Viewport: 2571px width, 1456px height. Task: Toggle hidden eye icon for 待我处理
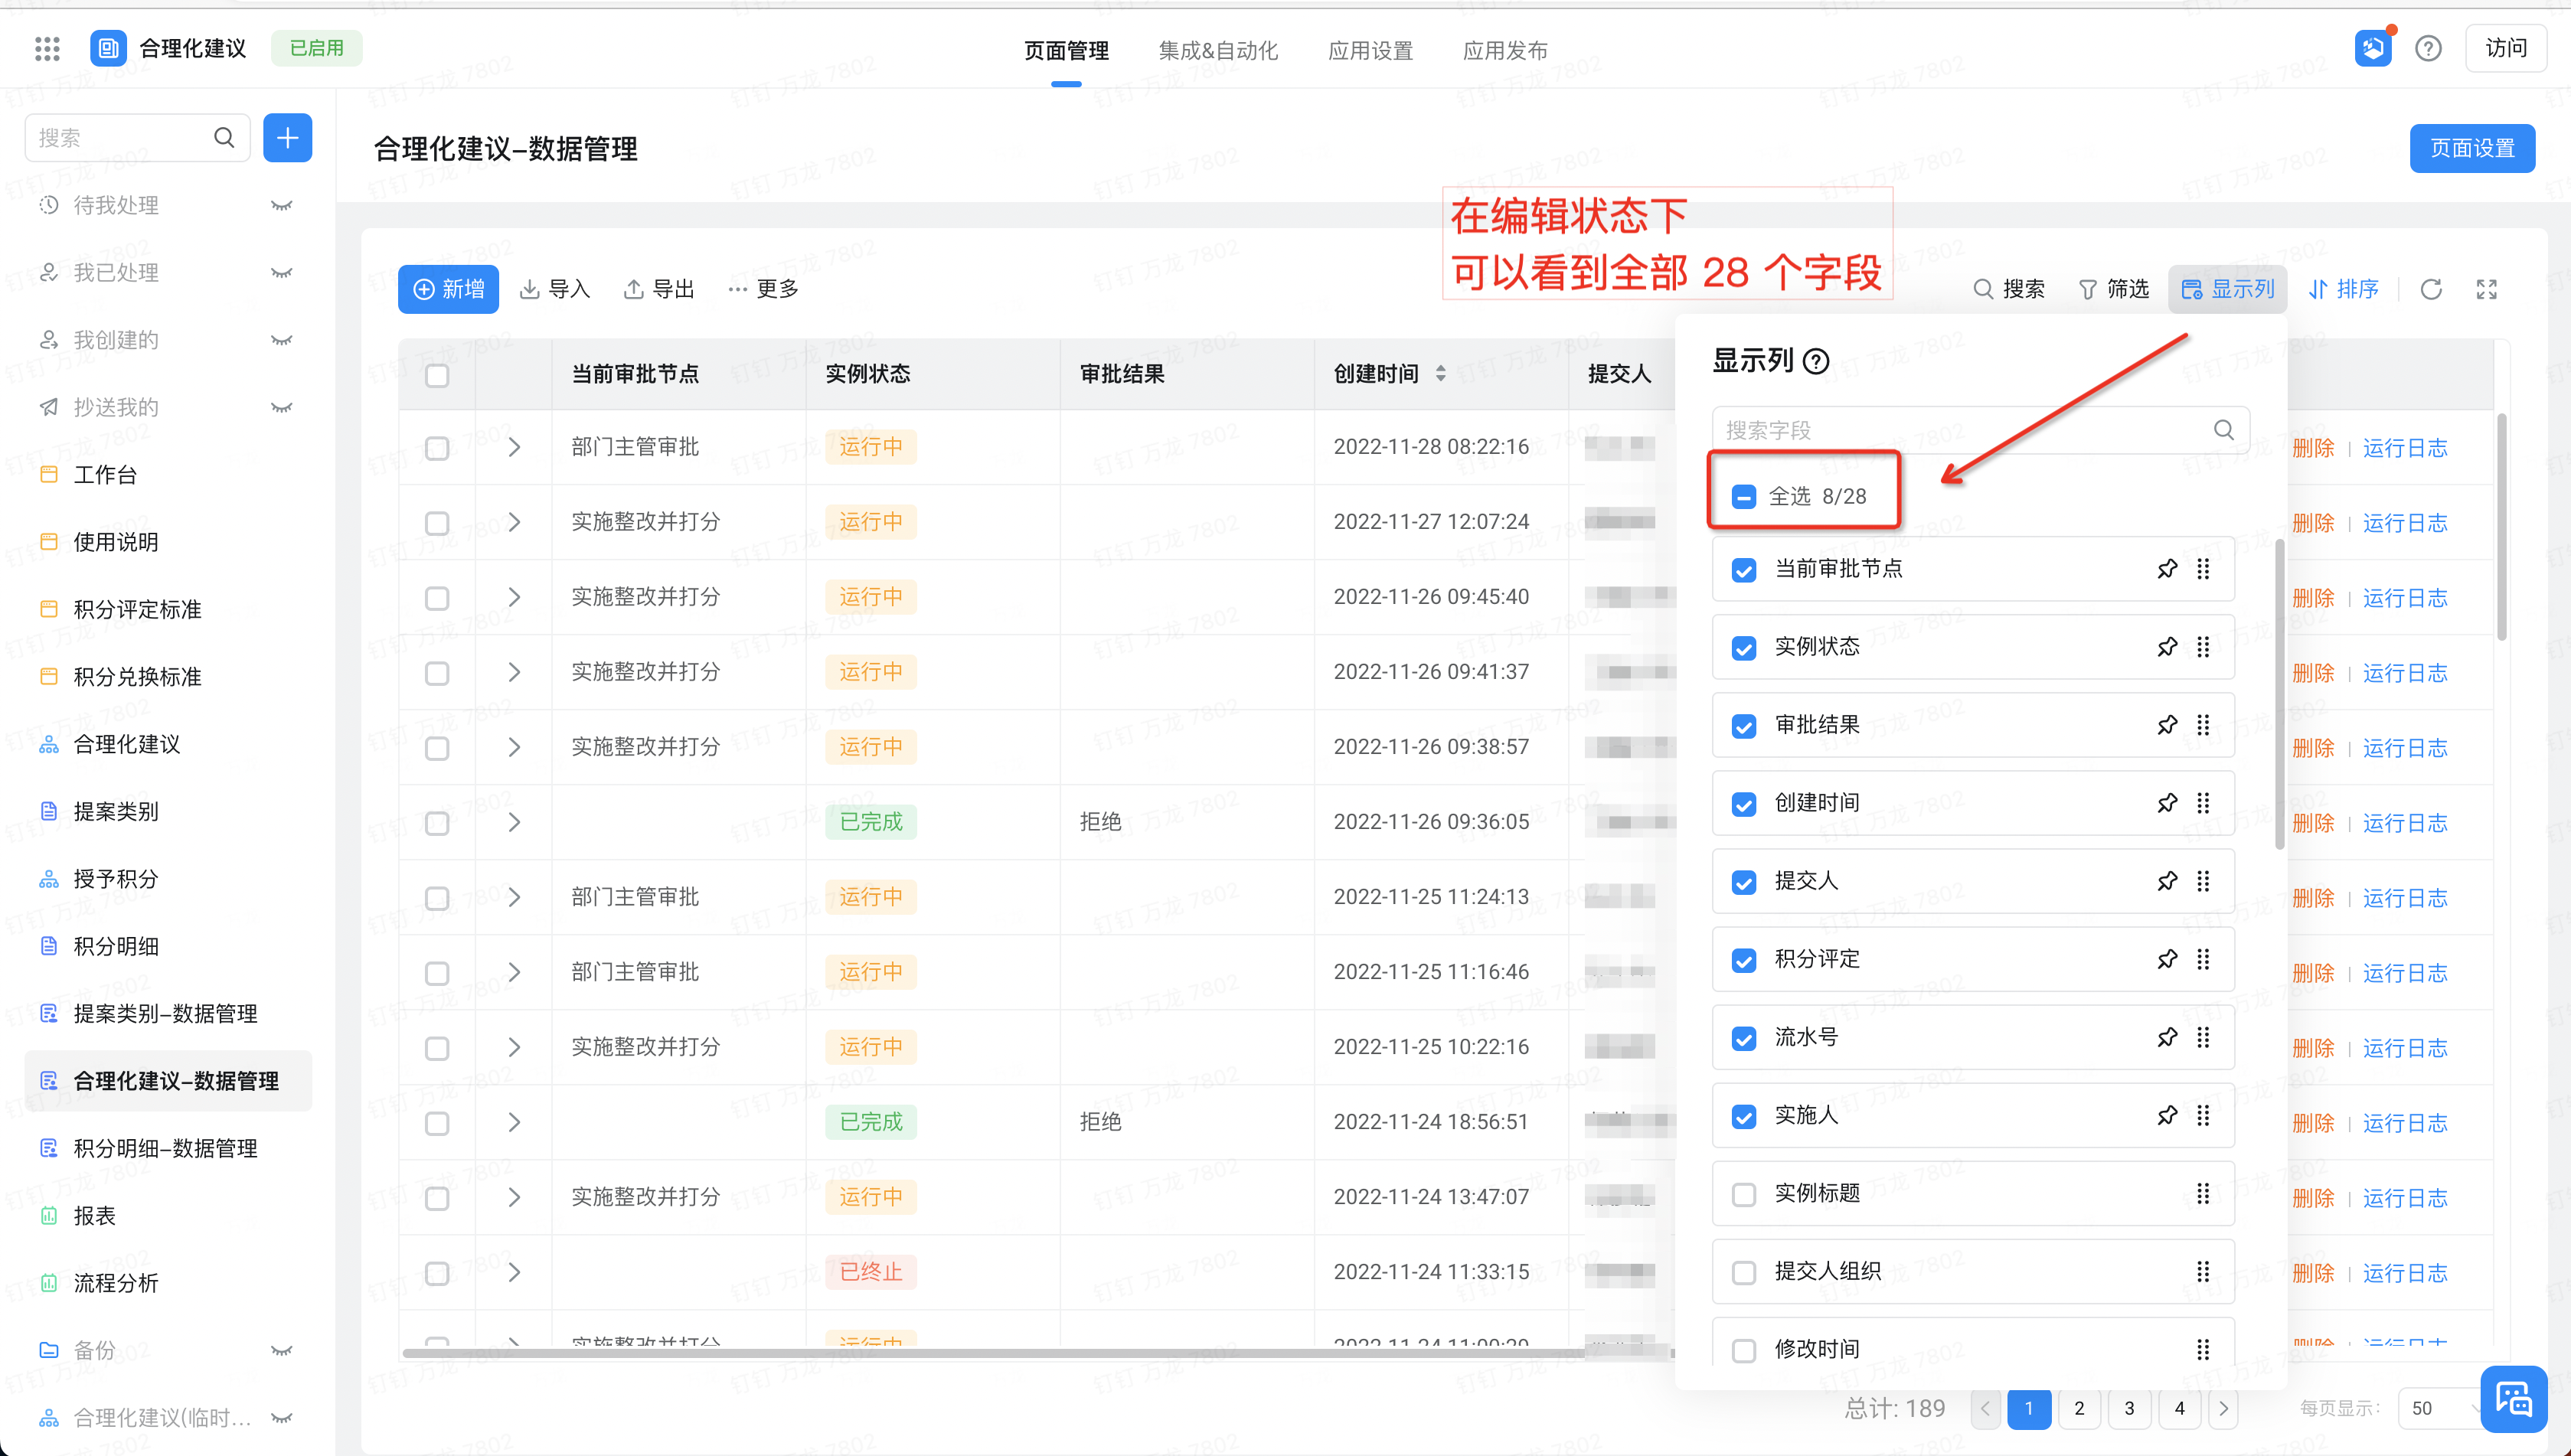point(282,205)
